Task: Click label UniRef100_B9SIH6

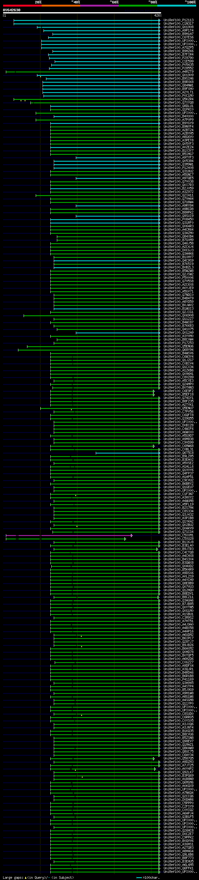Action: coord(178,79)
